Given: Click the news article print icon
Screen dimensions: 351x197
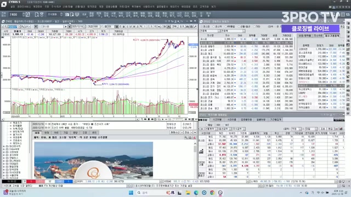Looking at the screenshot, I should 190,137.
